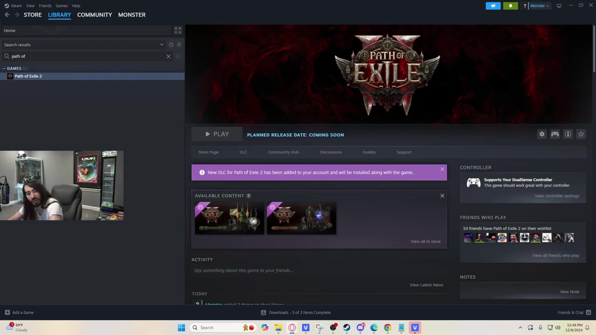Clear the 'path of' search text
Image resolution: width=596 pixels, height=335 pixels.
[x=169, y=56]
